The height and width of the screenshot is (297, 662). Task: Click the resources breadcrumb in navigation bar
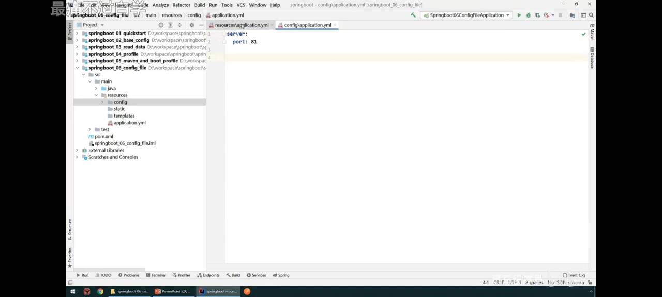point(172,15)
